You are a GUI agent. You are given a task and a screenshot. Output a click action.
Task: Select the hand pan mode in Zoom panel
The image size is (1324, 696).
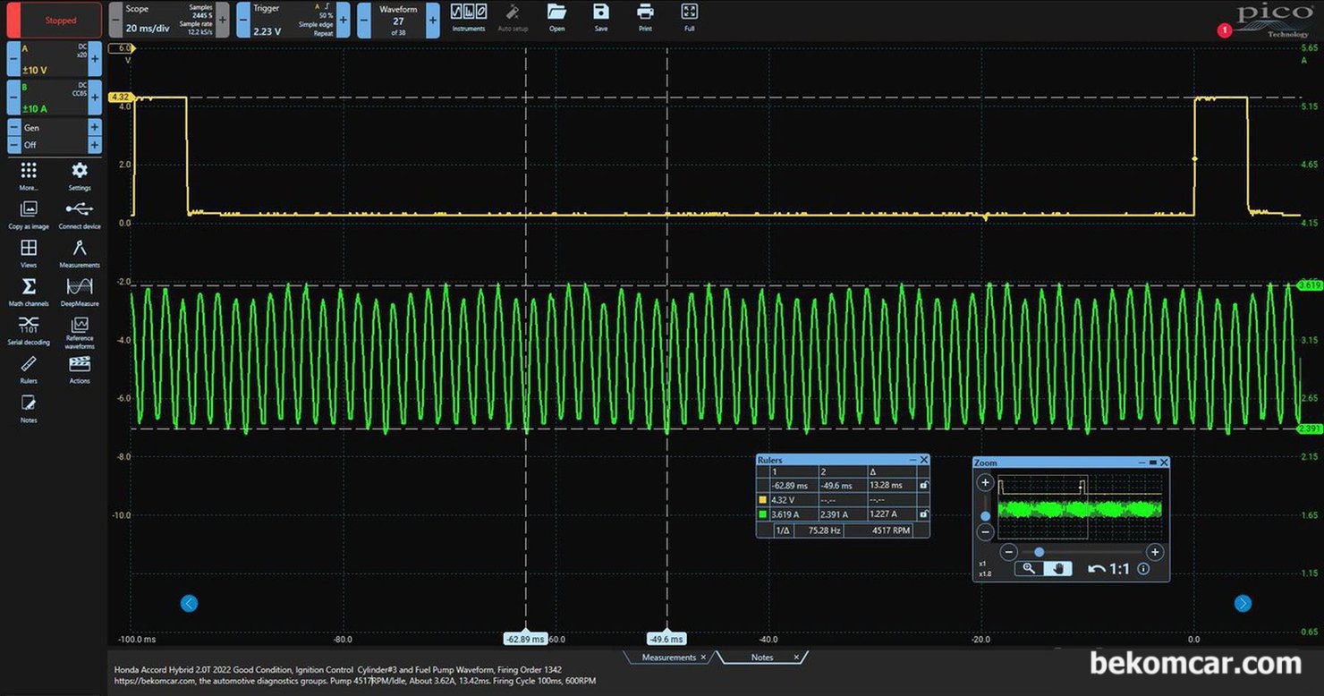(1058, 568)
